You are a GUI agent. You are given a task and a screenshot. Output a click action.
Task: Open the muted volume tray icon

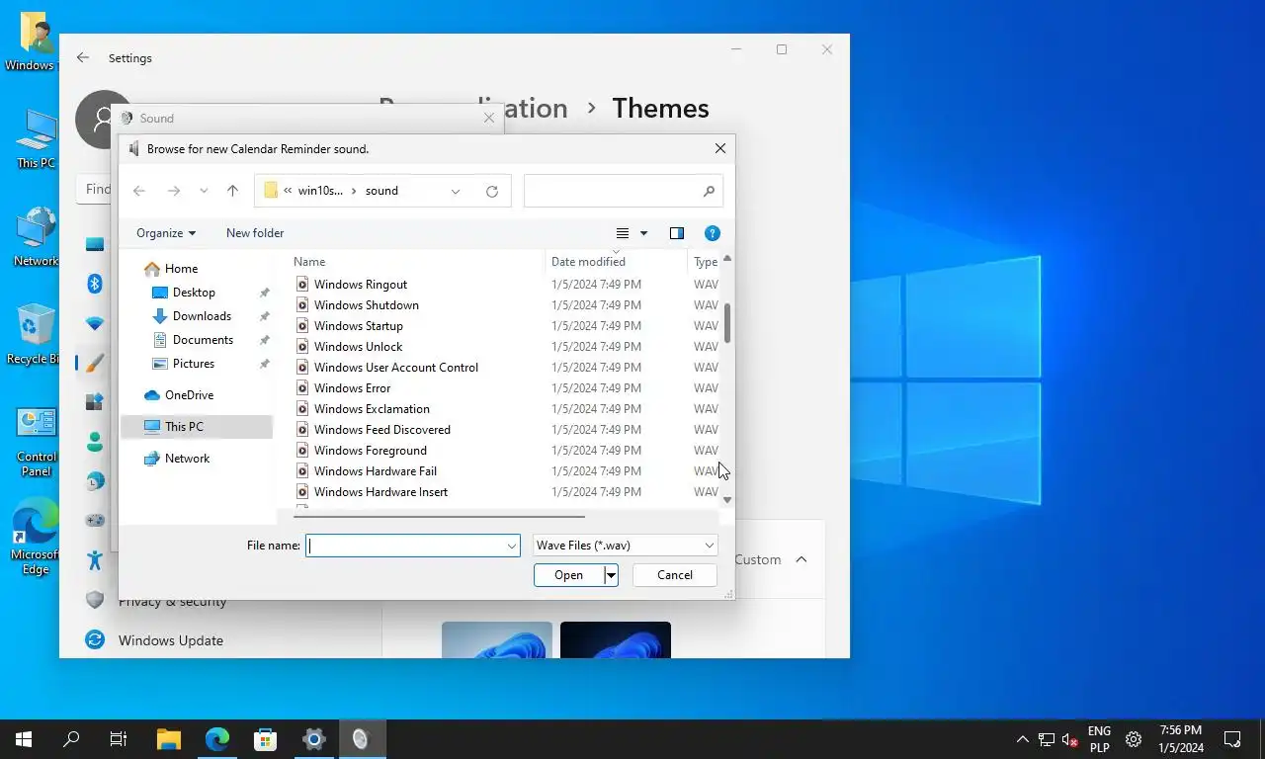coord(1069,739)
